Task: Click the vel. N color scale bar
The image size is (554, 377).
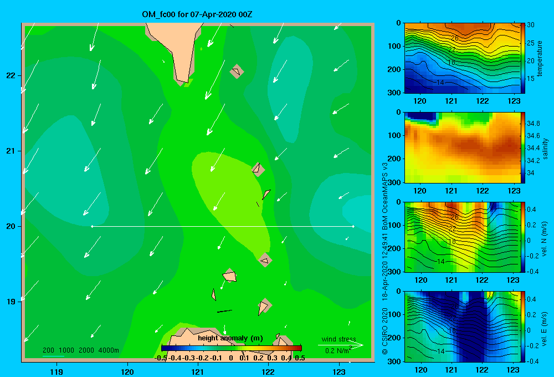Action: click(x=523, y=237)
